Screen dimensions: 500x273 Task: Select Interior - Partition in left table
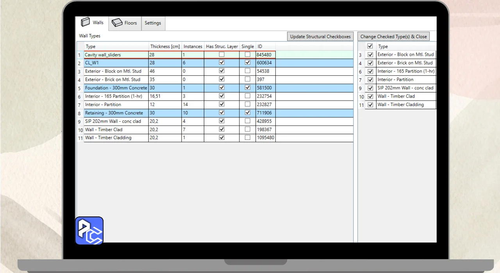116,105
